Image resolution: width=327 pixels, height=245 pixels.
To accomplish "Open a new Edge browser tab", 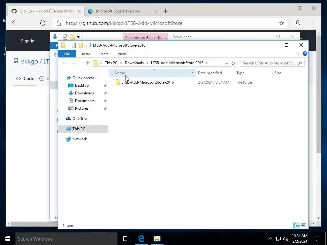I will [x=166, y=11].
